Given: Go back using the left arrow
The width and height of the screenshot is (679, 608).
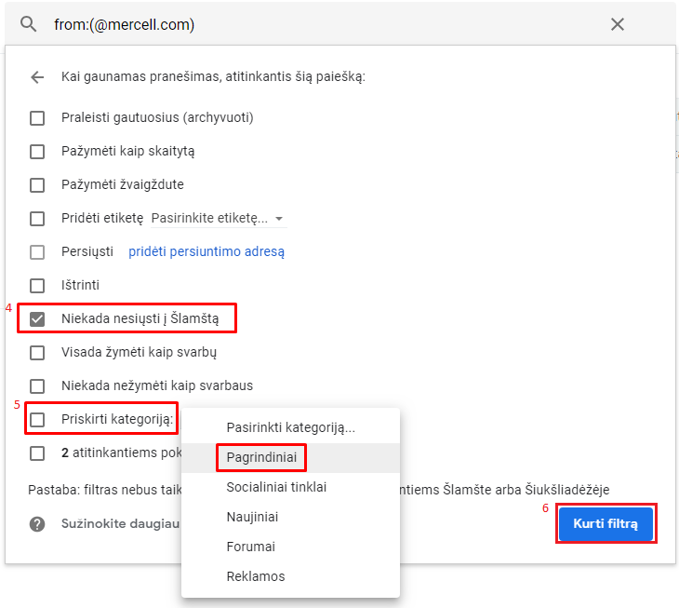Looking at the screenshot, I should (37, 77).
